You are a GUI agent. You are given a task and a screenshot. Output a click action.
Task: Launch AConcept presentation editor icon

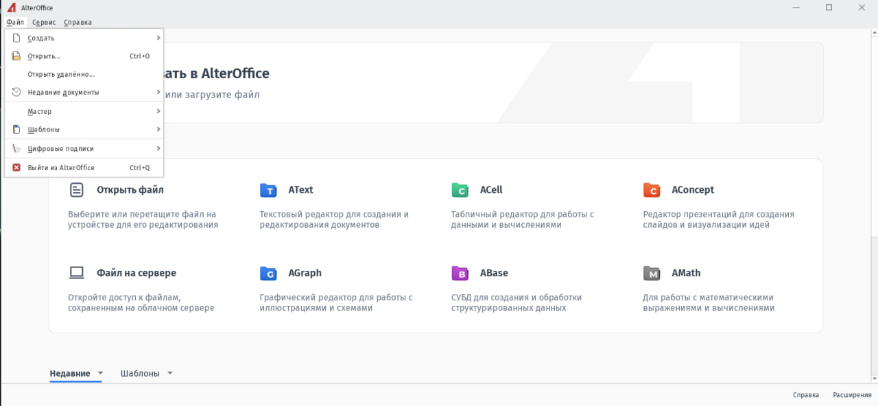(x=651, y=190)
